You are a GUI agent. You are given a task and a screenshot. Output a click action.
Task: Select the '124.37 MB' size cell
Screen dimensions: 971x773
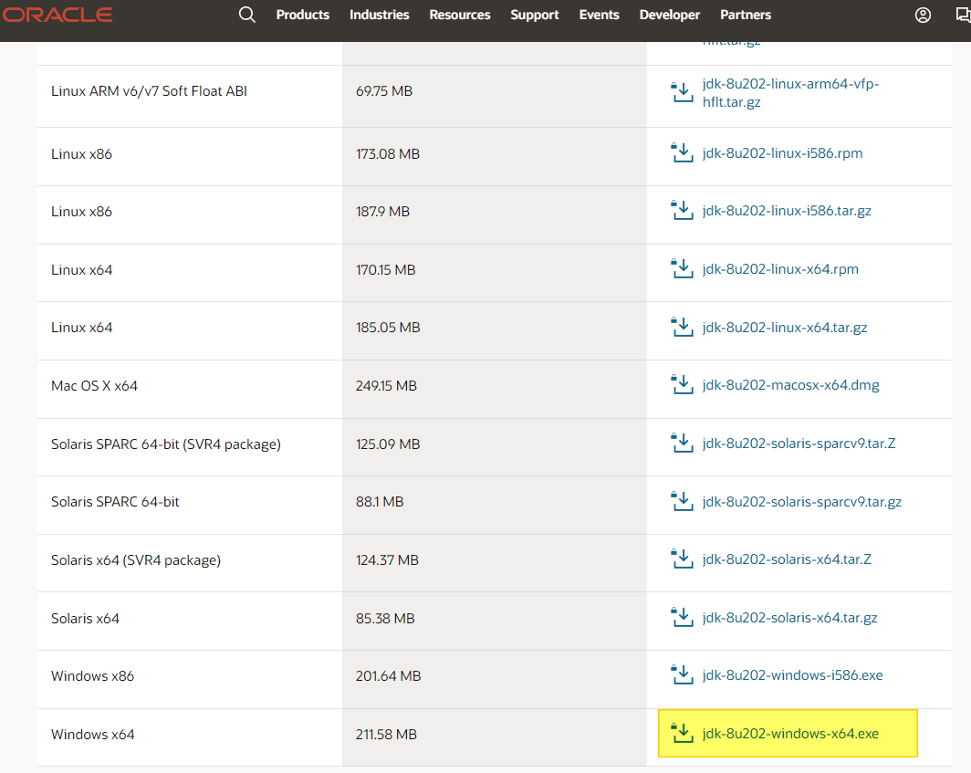pos(495,563)
